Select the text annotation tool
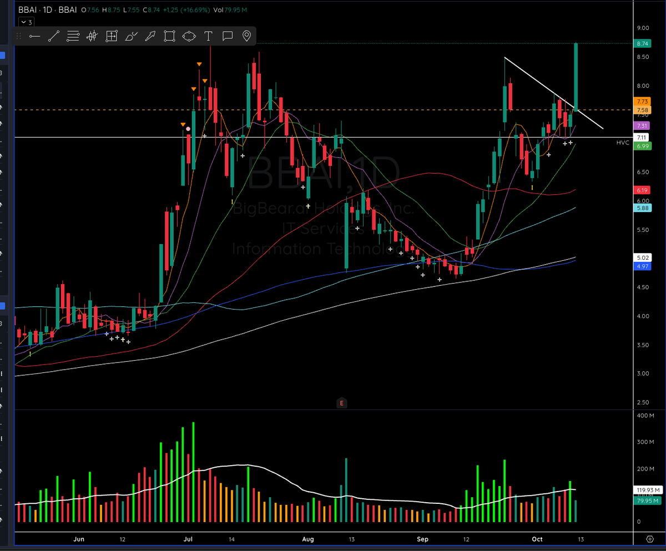The height and width of the screenshot is (551, 666). 208,36
